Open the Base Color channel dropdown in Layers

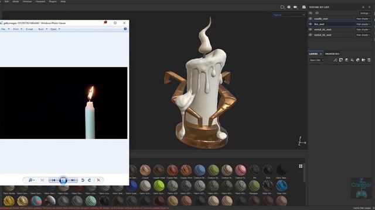tap(316, 60)
